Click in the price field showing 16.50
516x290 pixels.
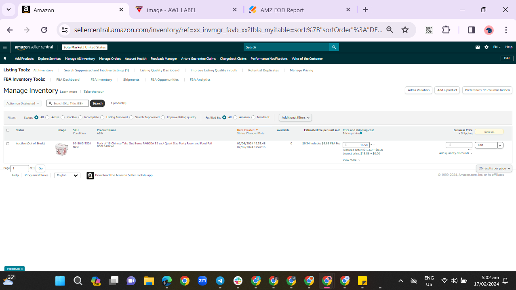[x=356, y=145]
